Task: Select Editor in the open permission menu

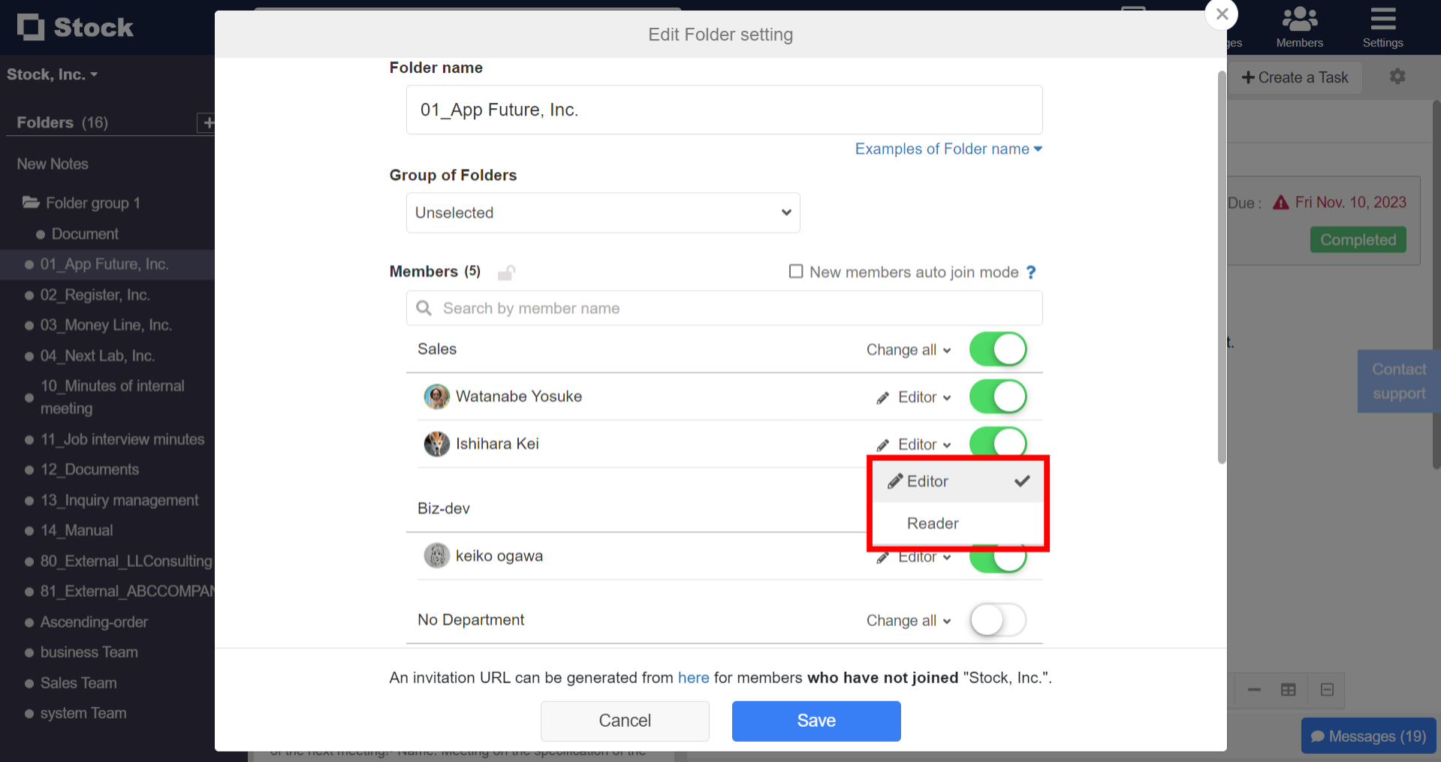Action: pos(927,481)
